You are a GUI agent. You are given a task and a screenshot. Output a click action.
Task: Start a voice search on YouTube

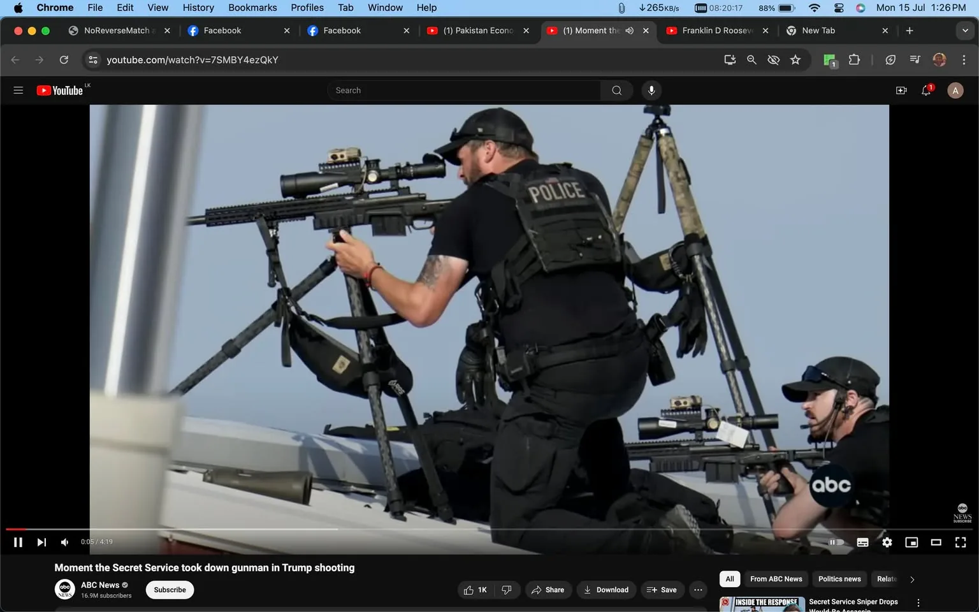tap(651, 90)
